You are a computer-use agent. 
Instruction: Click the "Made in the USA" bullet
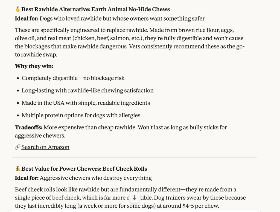86,103
